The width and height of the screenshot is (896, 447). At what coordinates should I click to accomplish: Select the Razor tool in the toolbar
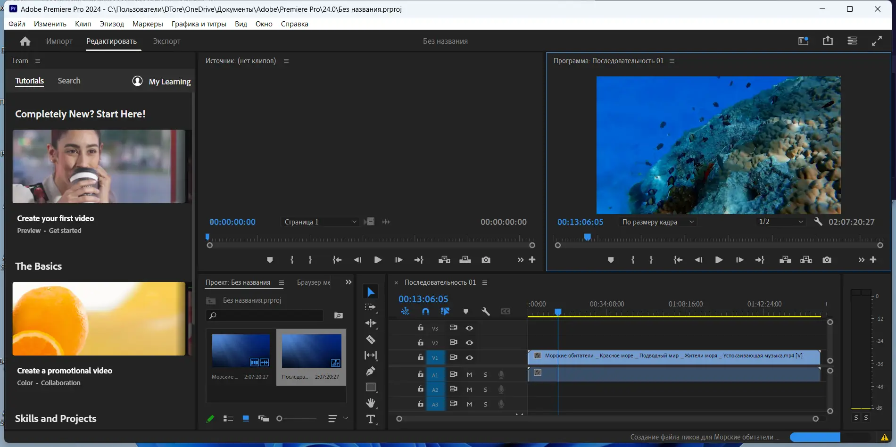click(x=371, y=339)
